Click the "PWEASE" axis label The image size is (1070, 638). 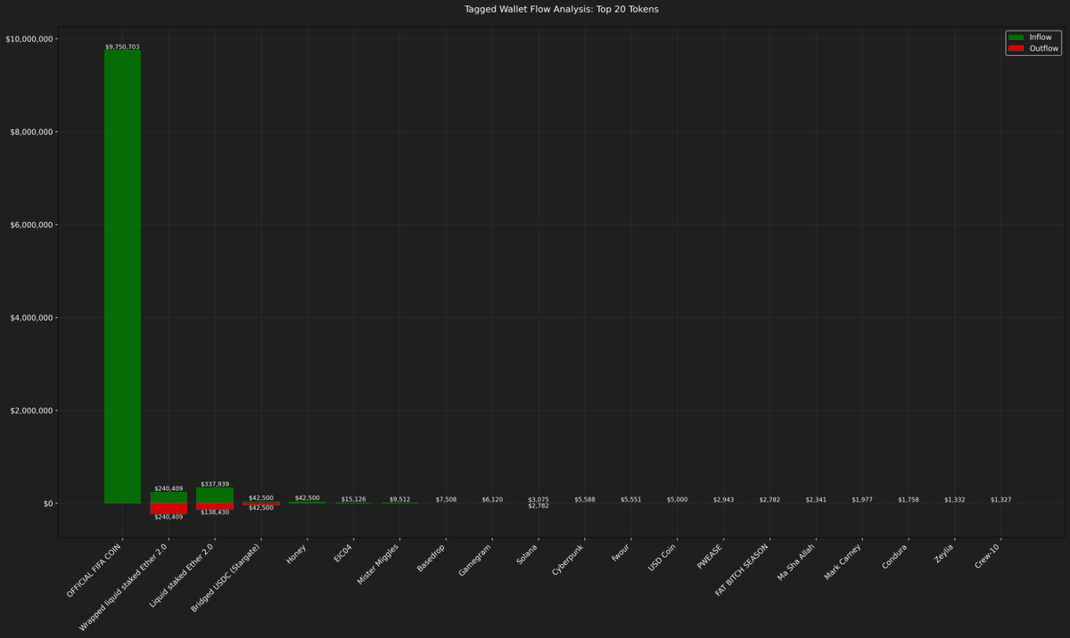point(712,556)
